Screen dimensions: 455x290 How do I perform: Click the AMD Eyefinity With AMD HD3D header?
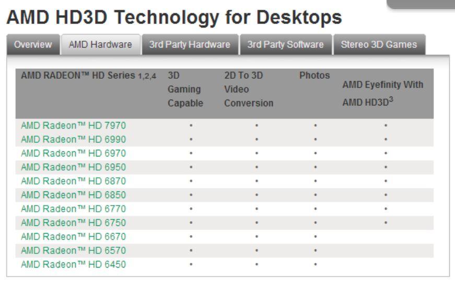[x=383, y=93]
